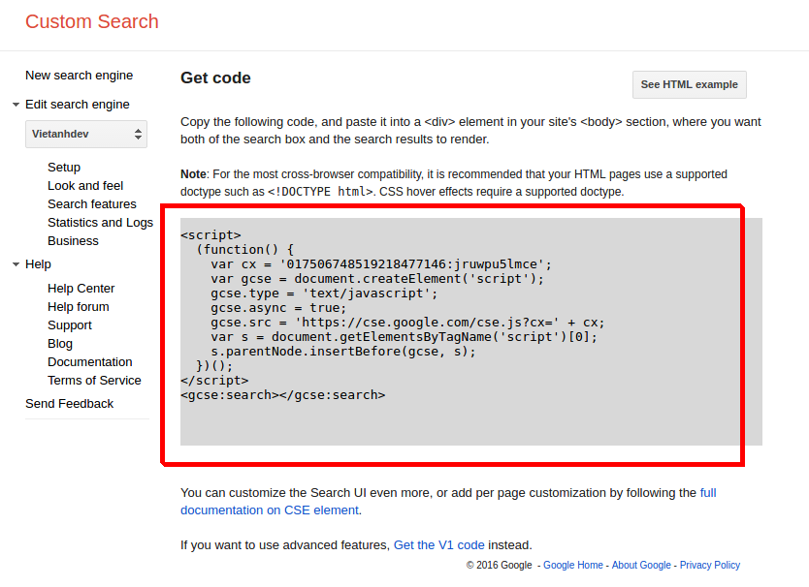The image size is (809, 587).
Task: Open the Blog link in sidebar
Action: tap(60, 344)
